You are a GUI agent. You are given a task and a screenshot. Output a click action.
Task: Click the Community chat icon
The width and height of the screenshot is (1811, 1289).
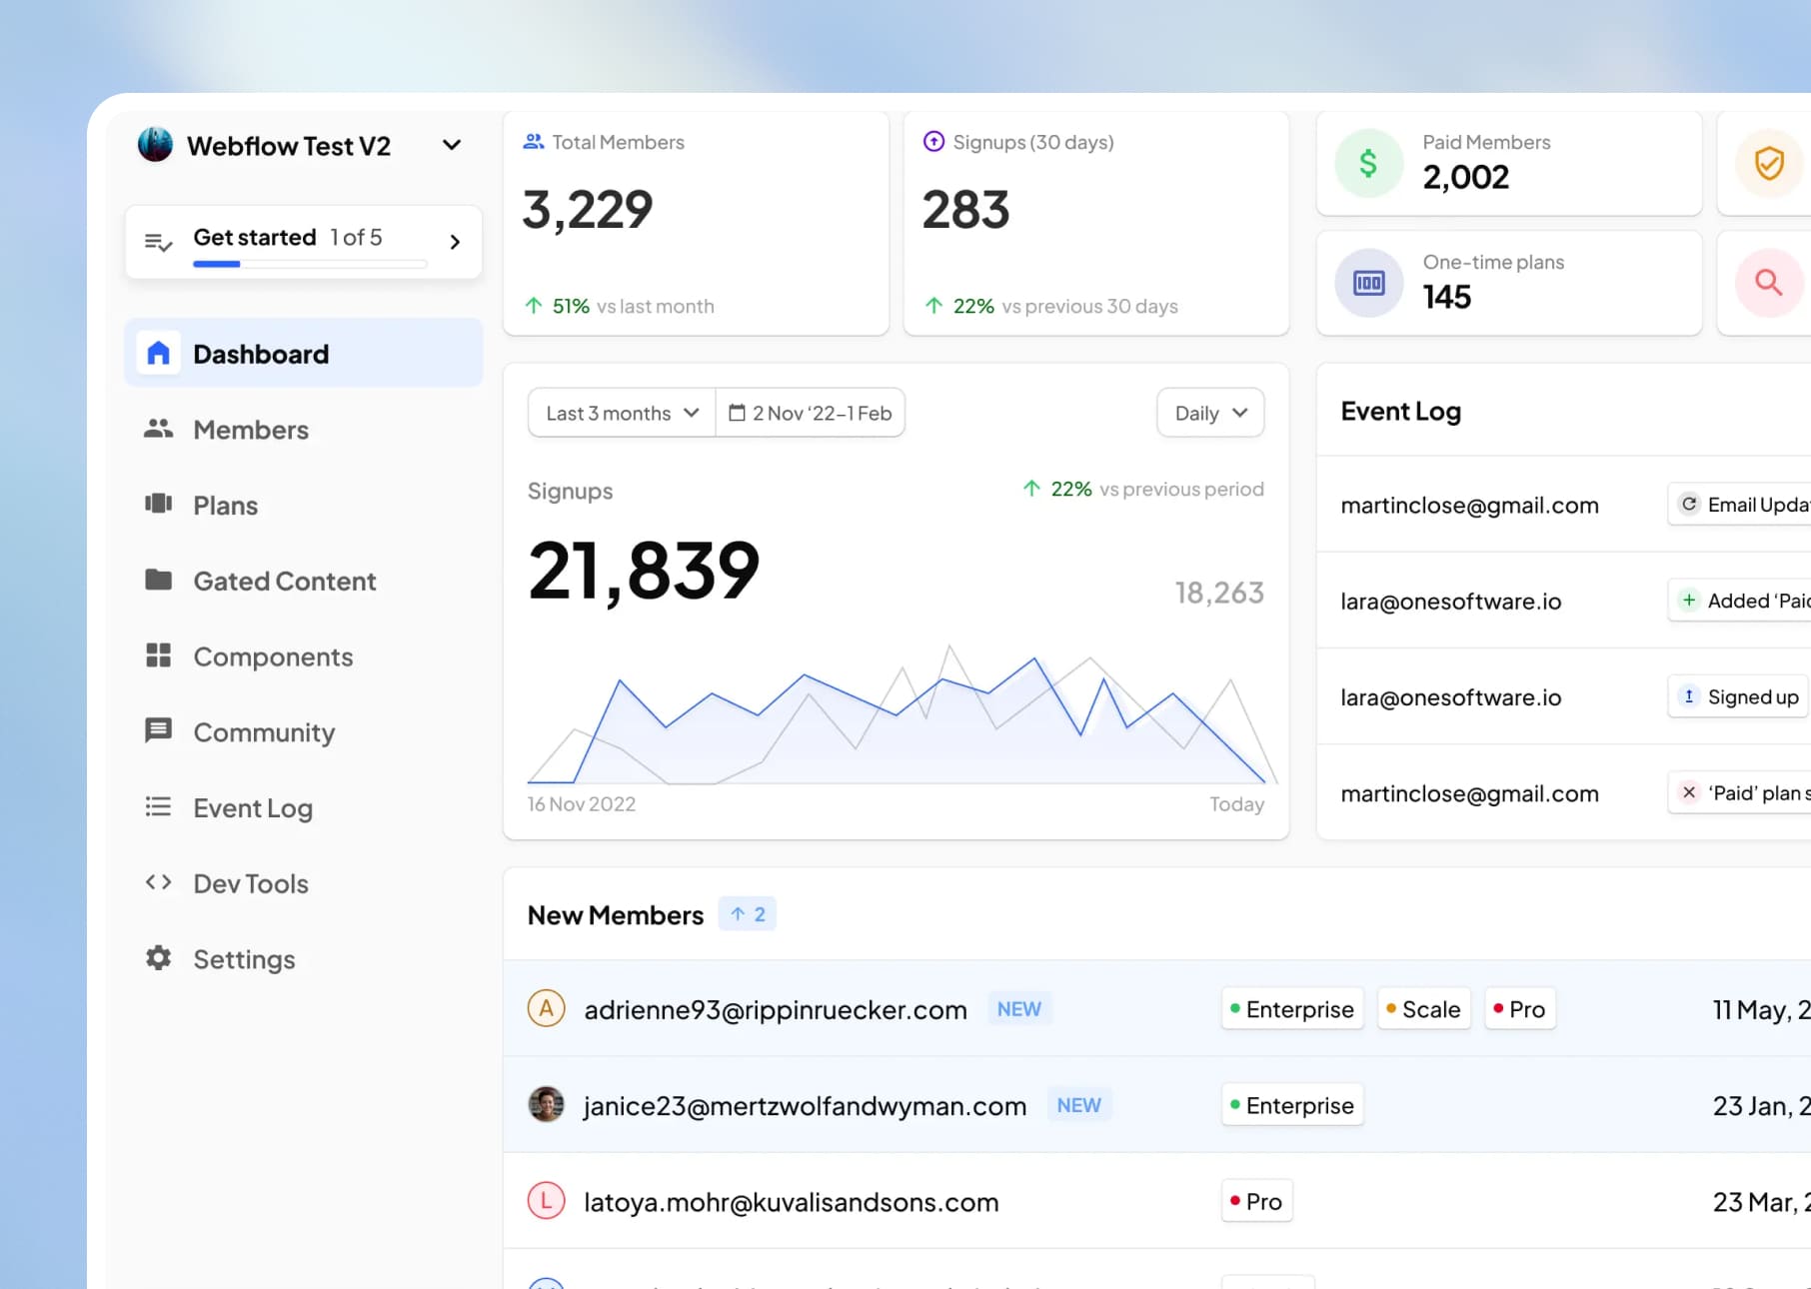point(159,731)
